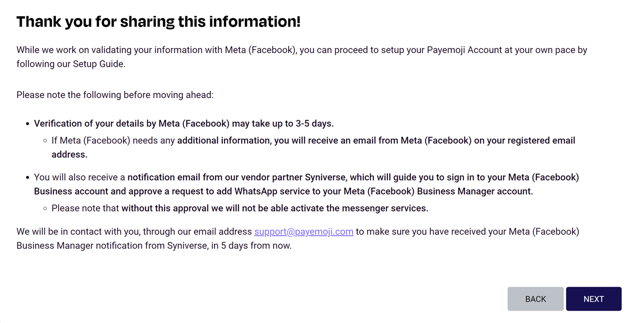Viewport: 629px width, 323px height.
Task: Go back using the BACK button
Action: coord(536,299)
